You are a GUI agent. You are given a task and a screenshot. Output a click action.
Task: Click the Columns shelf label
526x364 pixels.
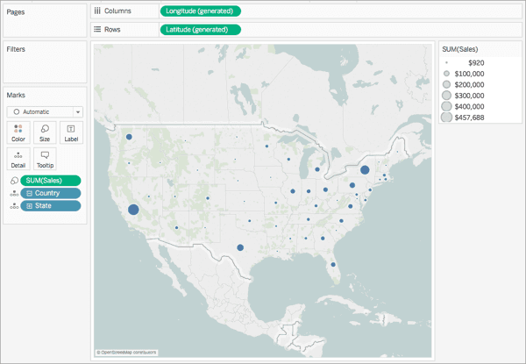coord(117,11)
